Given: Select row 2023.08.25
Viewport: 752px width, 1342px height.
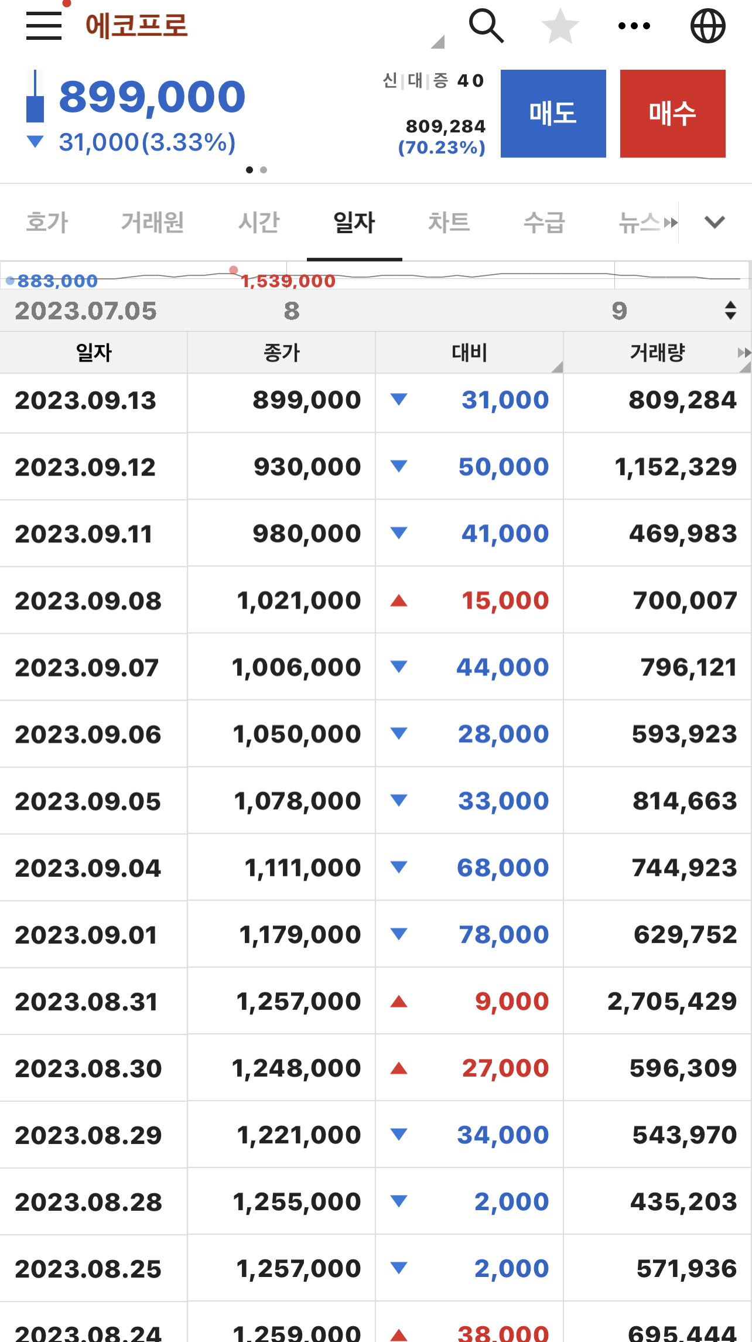Looking at the screenshot, I should tap(376, 1268).
